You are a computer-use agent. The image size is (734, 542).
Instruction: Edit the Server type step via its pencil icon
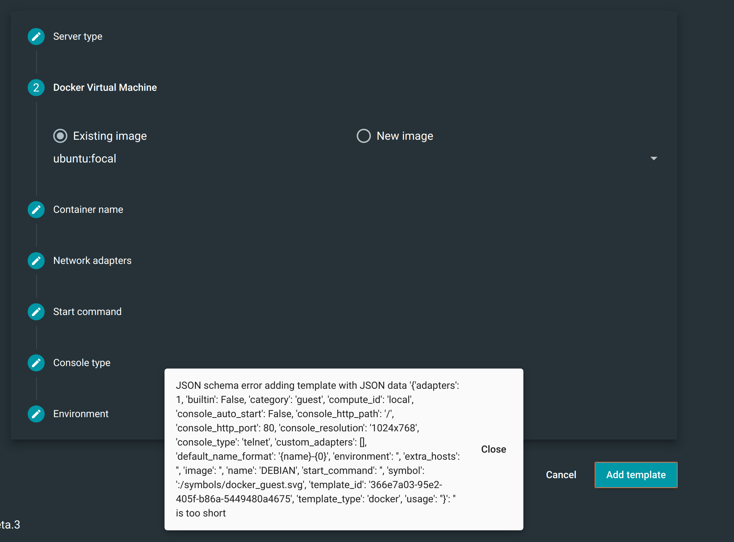tap(36, 36)
